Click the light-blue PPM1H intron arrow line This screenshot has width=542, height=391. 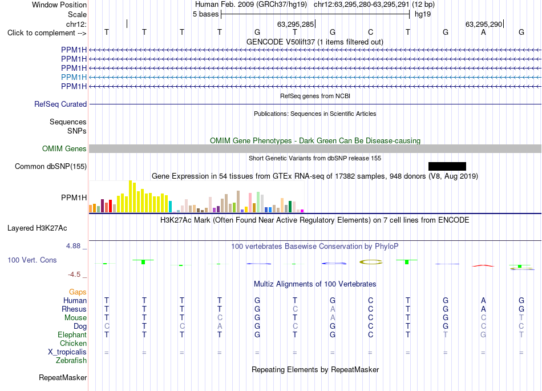[x=315, y=77]
